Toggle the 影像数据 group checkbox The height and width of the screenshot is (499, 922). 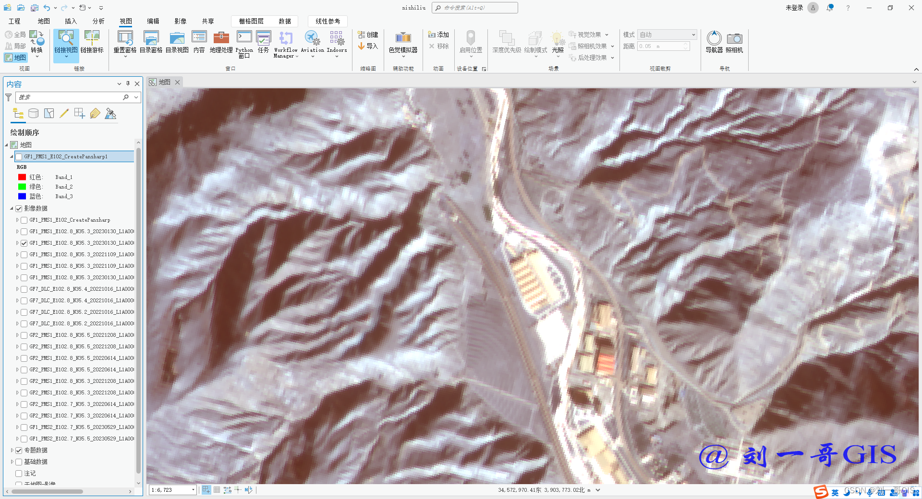tap(19, 208)
